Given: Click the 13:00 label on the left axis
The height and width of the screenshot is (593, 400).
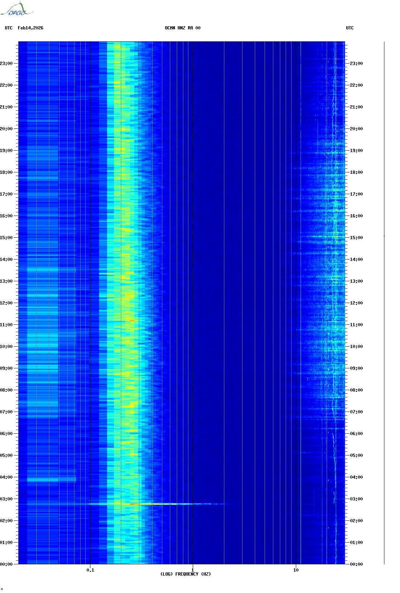Looking at the screenshot, I should pyautogui.click(x=6, y=281).
